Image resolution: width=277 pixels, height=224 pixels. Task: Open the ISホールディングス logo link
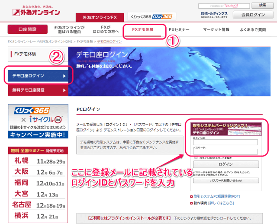point(214,15)
